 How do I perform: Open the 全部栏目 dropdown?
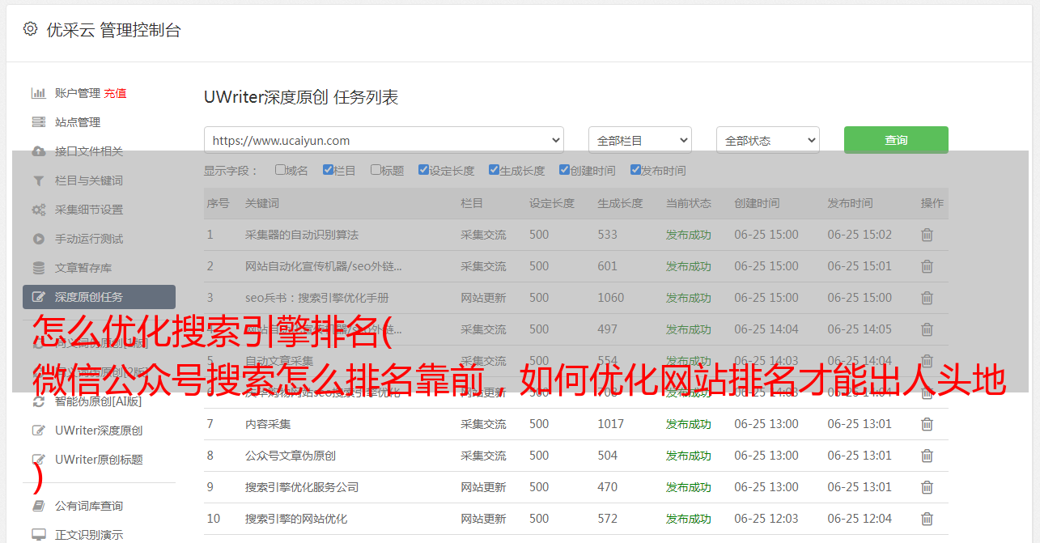640,140
